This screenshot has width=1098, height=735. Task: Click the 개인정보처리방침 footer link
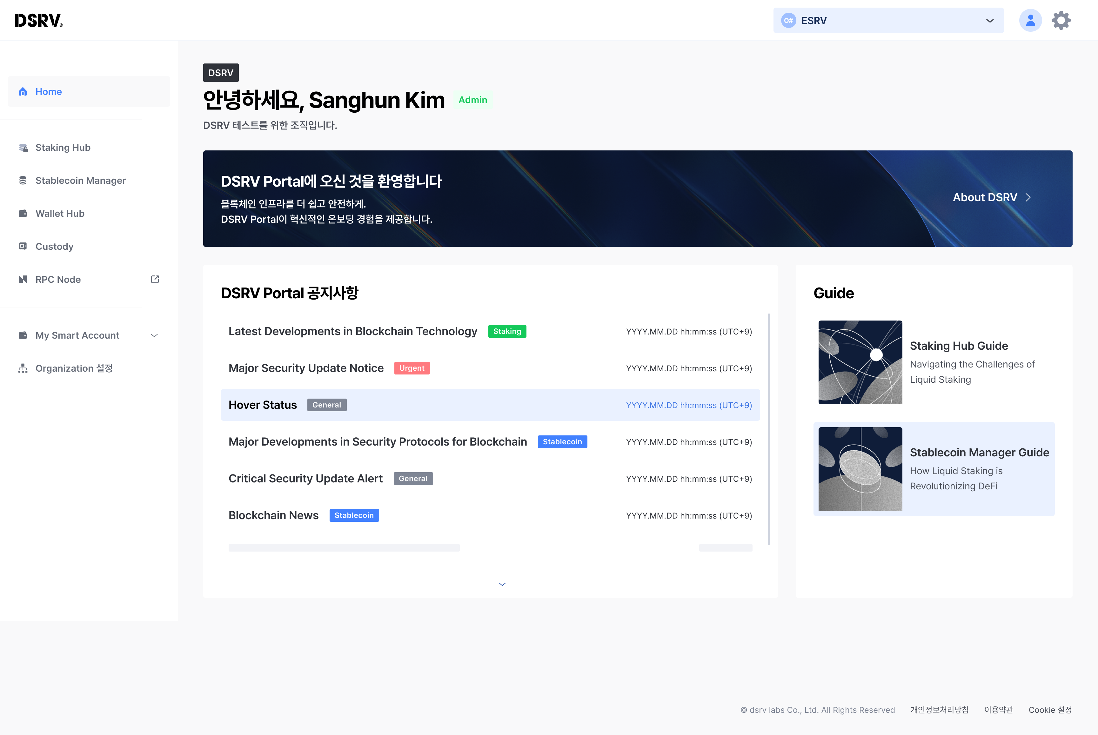click(939, 710)
